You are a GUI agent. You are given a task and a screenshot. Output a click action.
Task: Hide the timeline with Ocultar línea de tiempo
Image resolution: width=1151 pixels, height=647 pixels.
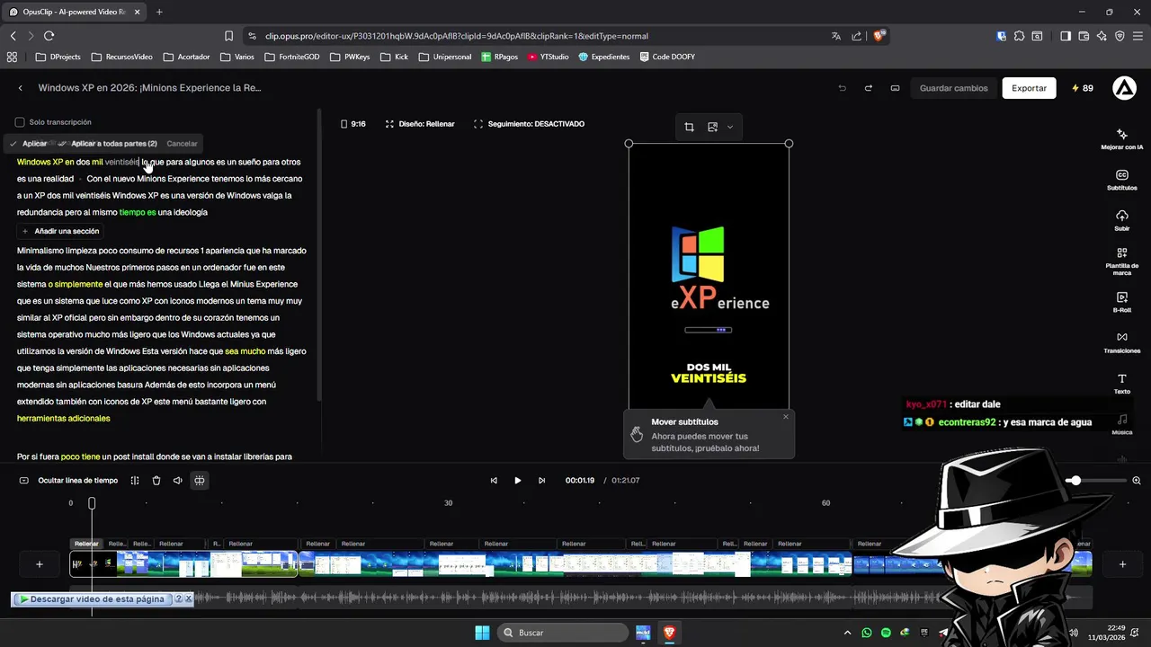click(69, 481)
